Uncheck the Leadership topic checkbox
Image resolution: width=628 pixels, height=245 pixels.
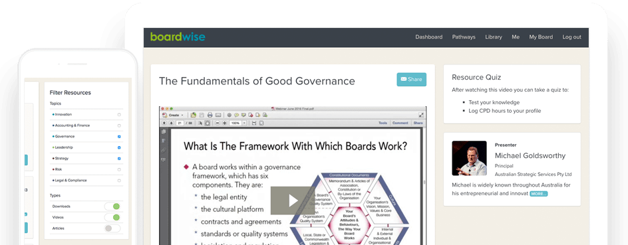pyautogui.click(x=119, y=147)
